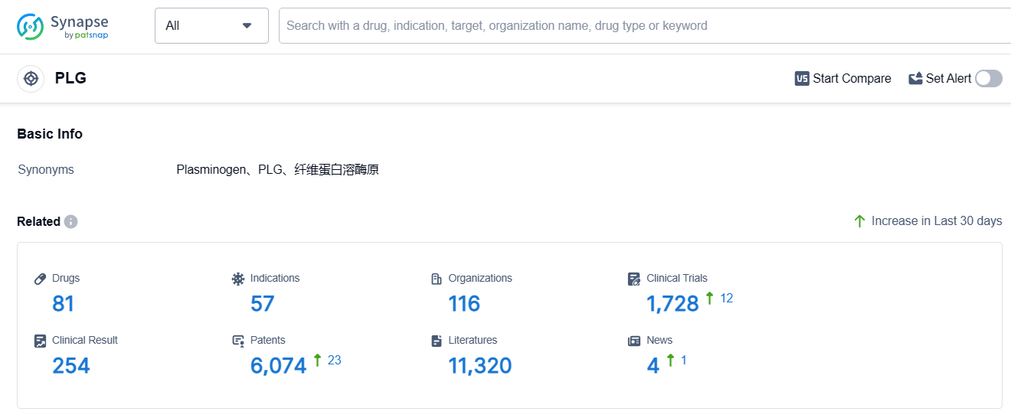Image resolution: width=1011 pixels, height=418 pixels.
Task: Click the Organizations building icon
Action: point(437,279)
